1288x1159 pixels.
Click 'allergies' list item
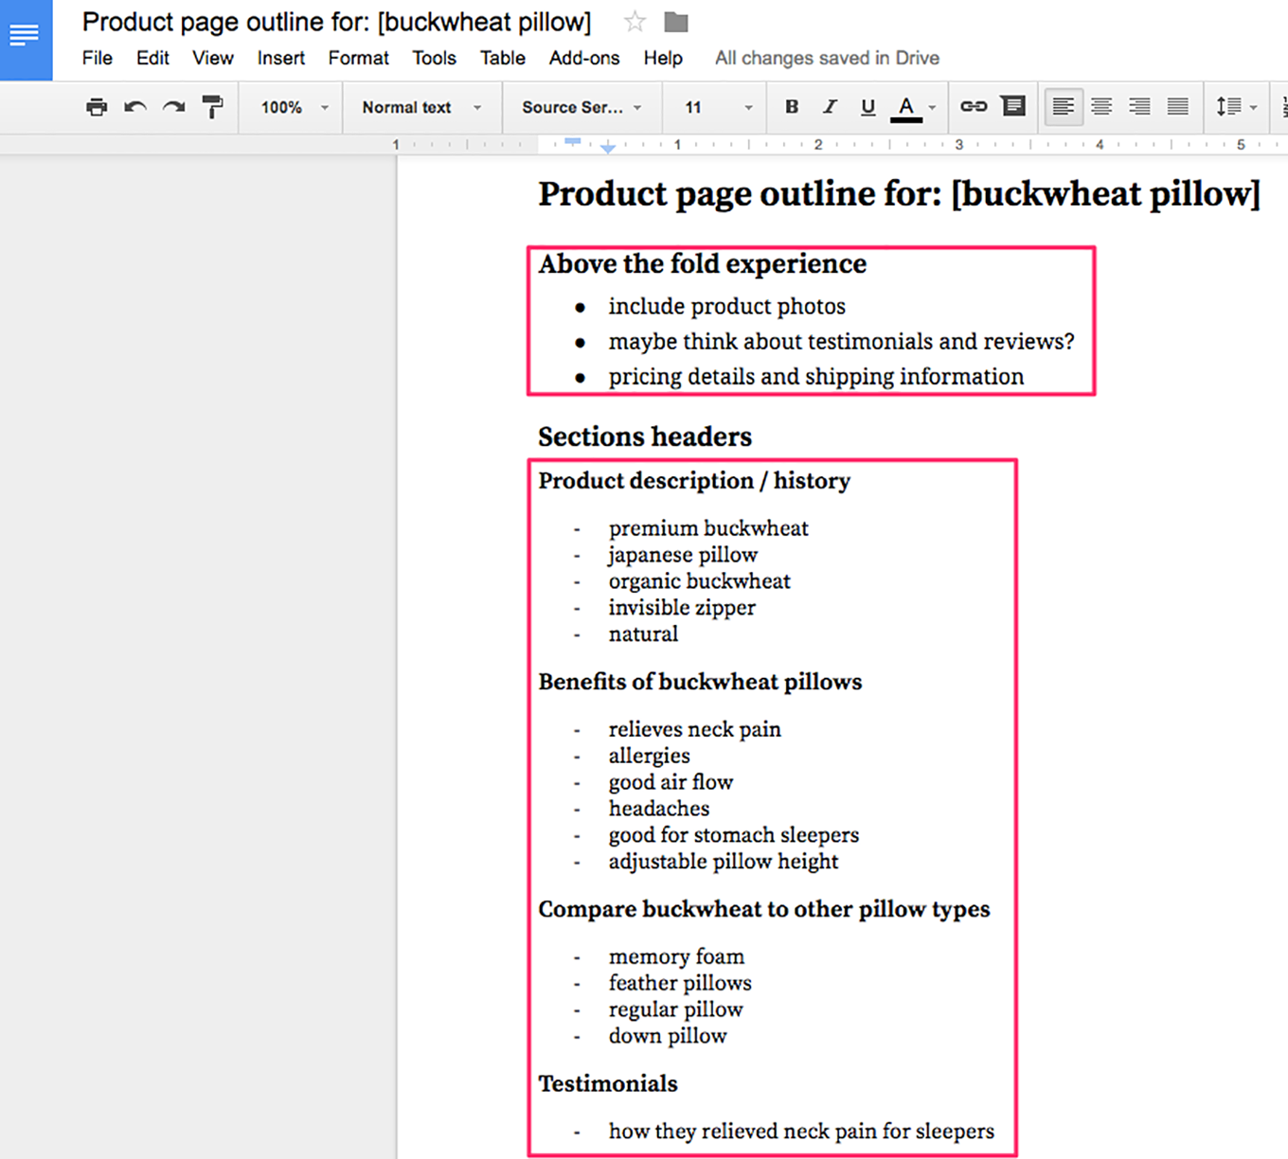click(649, 756)
